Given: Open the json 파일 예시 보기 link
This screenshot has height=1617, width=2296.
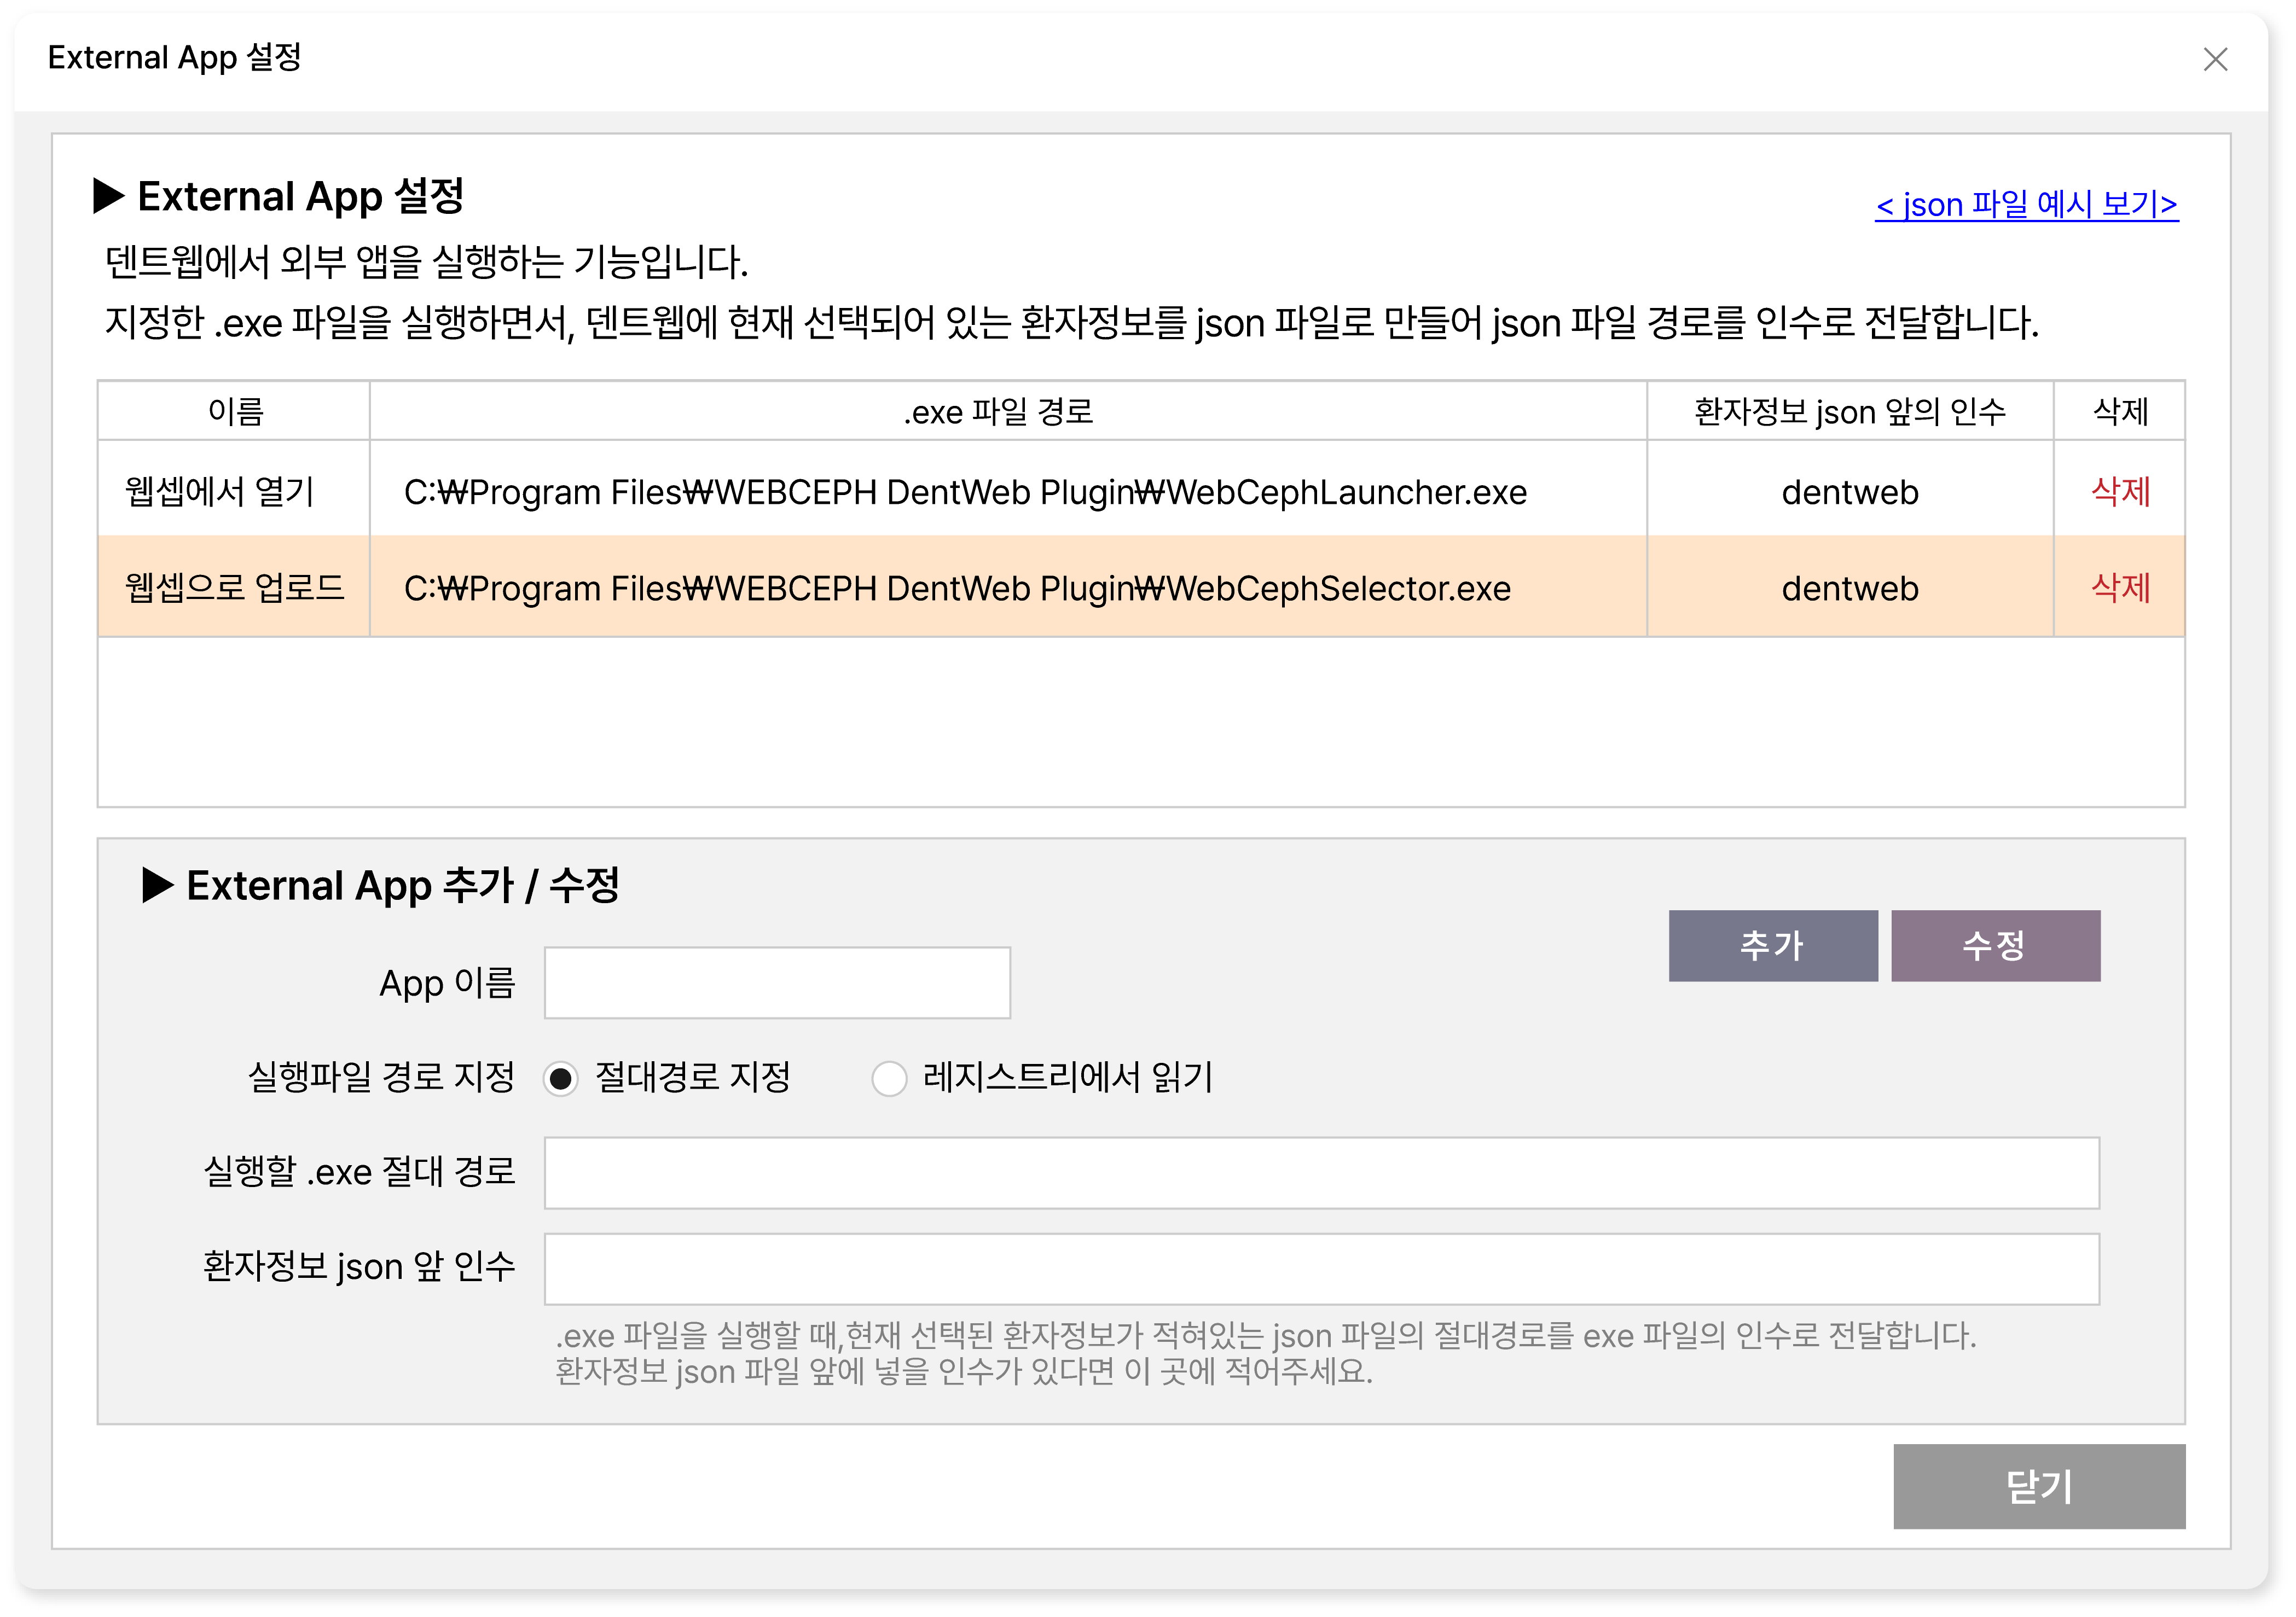Looking at the screenshot, I should point(2026,205).
